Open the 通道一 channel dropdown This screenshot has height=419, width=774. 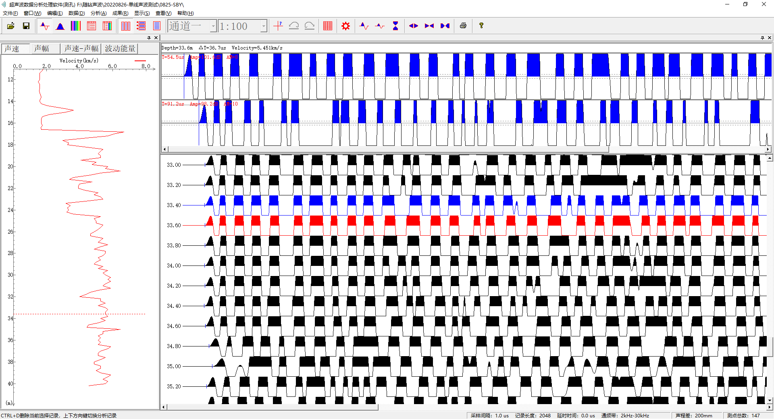click(x=213, y=27)
